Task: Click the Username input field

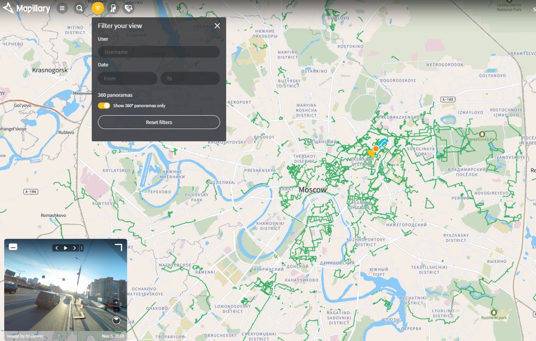Action: click(x=159, y=52)
